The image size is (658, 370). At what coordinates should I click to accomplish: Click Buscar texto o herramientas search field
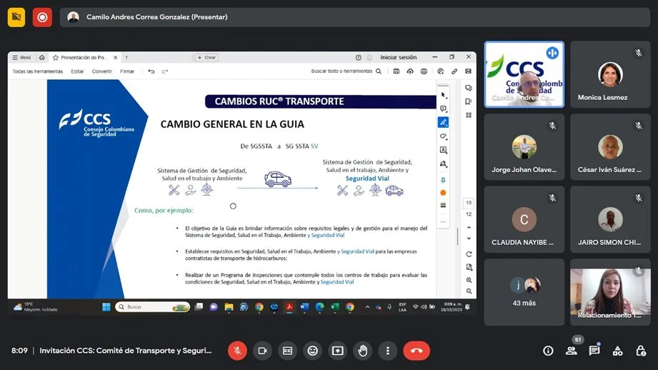click(x=347, y=71)
